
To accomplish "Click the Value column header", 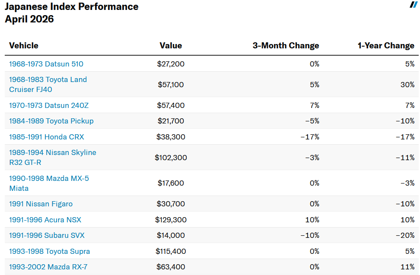I will tap(171, 46).
